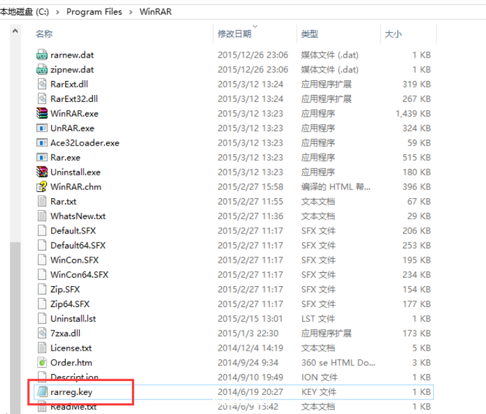Select the RarExt.dll file icon
This screenshot has height=414, width=486.
(x=42, y=84)
